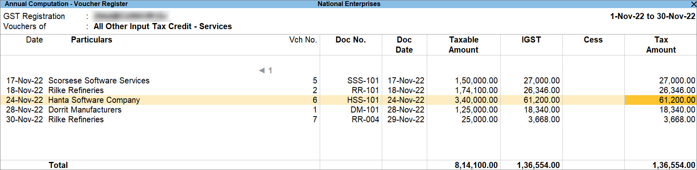Click the Cess column header

tap(593, 40)
